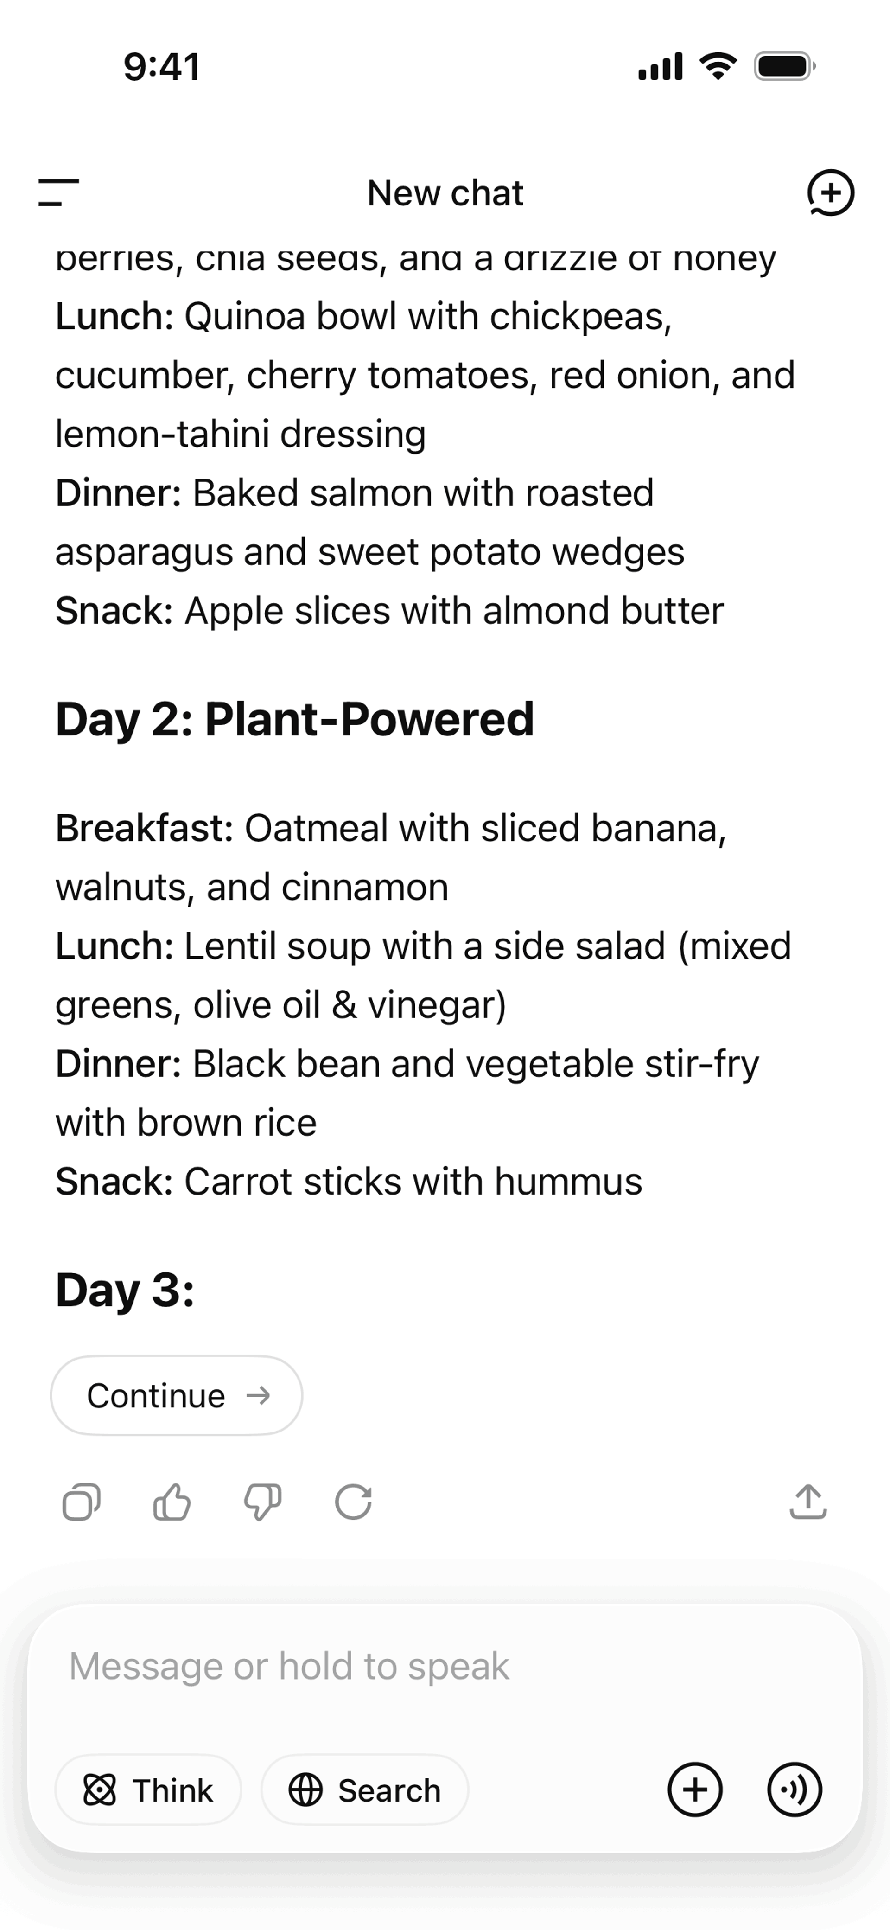Open the sidebar menu icon

pos(58,192)
